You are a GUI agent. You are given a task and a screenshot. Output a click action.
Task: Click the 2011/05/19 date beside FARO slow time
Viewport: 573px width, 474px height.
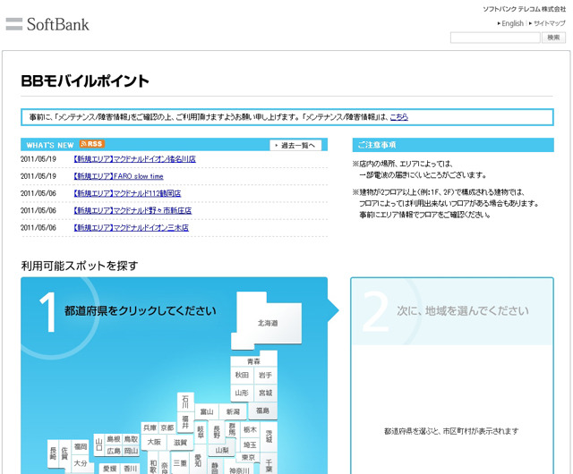[x=38, y=176]
